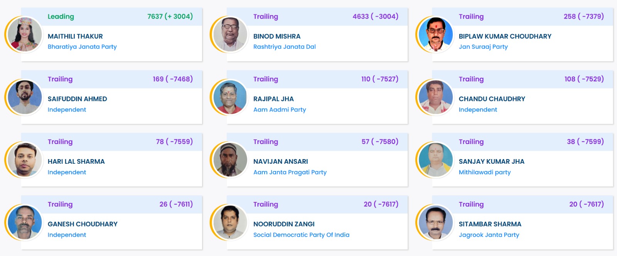Select Social Democratic Party Of India text
The height and width of the screenshot is (256, 617).
coord(301,235)
